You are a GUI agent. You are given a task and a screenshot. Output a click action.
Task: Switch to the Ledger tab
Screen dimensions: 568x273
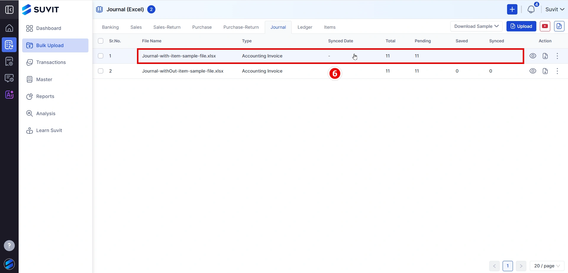pyautogui.click(x=305, y=27)
